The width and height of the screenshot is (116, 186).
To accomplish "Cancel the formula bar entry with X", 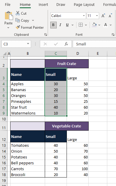I will point(45,44).
